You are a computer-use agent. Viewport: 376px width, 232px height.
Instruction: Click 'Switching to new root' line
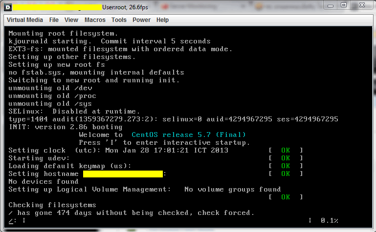[94, 80]
